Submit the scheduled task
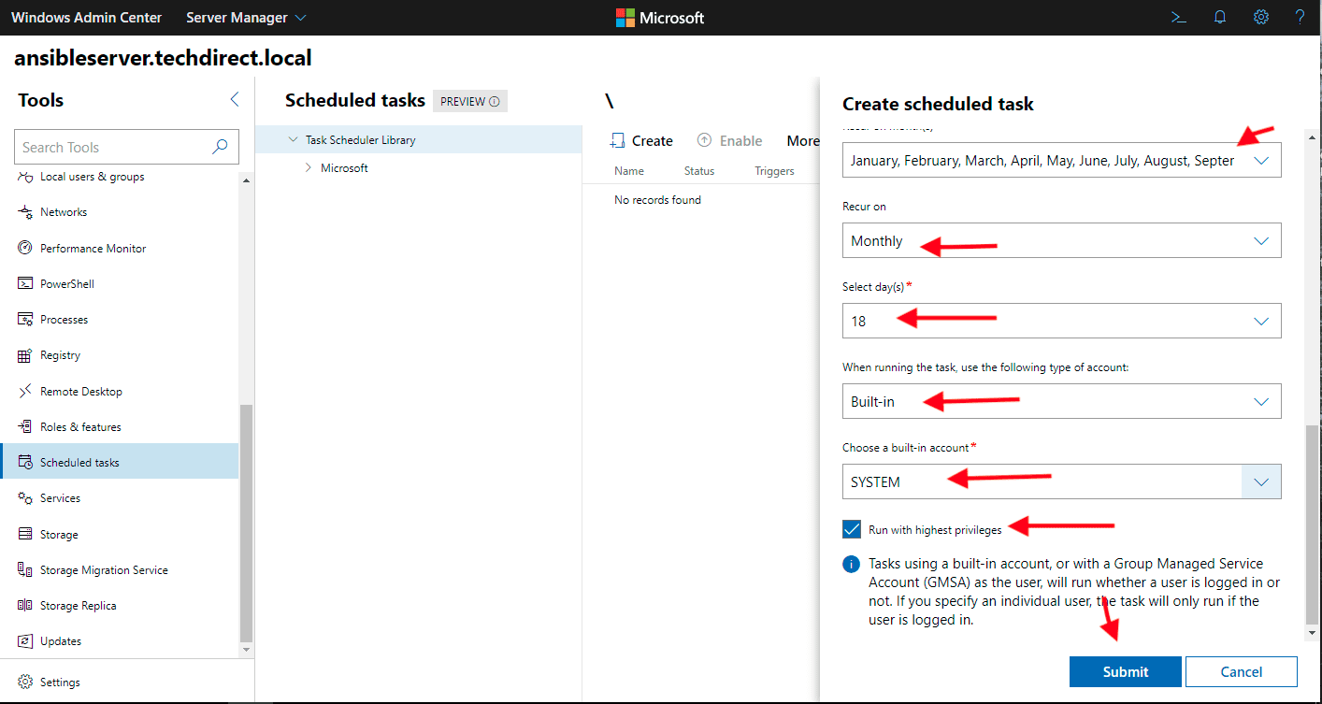Image resolution: width=1322 pixels, height=704 pixels. coord(1125,671)
